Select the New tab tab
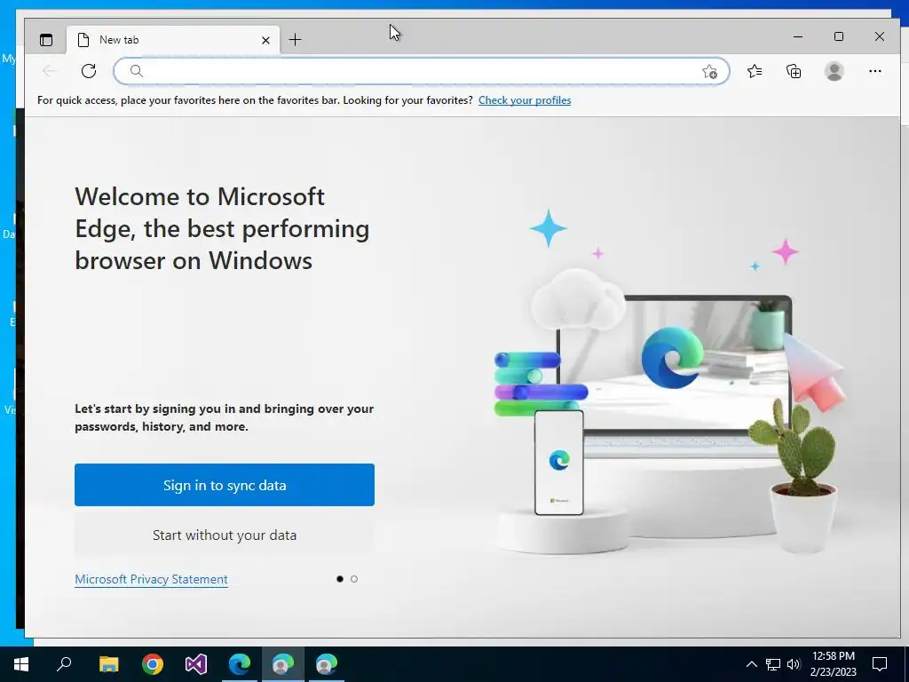This screenshot has width=909, height=682. (x=173, y=40)
